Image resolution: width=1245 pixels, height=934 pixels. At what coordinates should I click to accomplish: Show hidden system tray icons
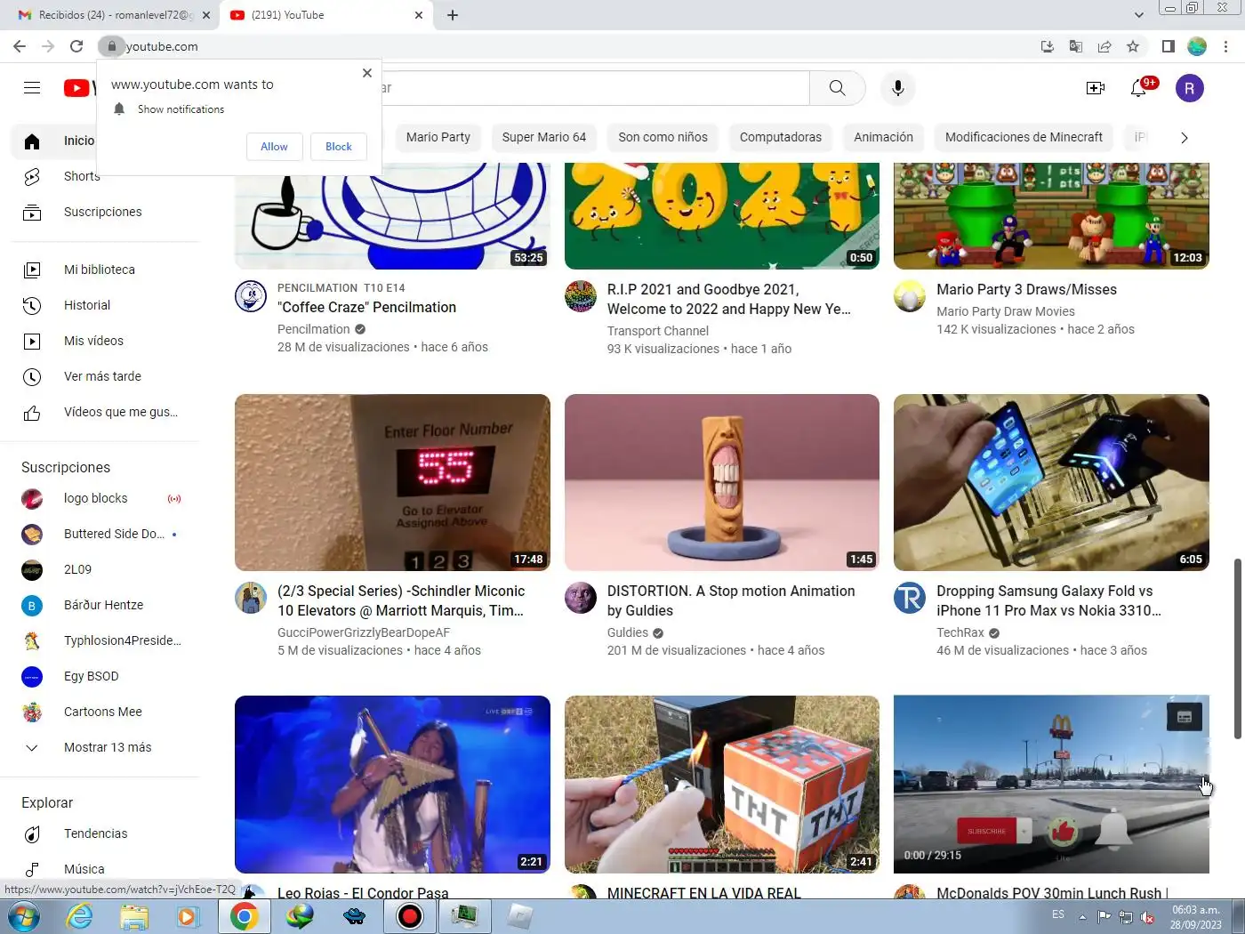click(1082, 917)
